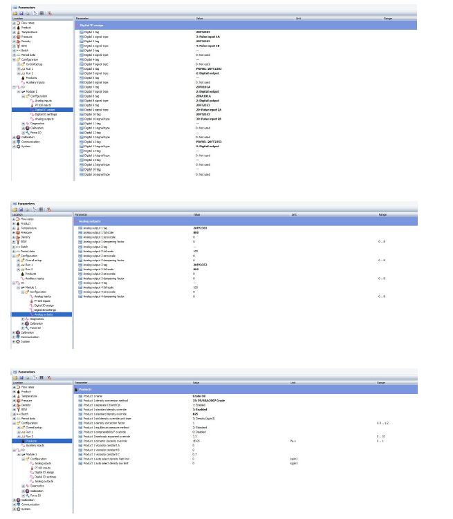Viewport: 453px width, 519px height.
Task: Click the Force IO wrench icon in top panel tree
Action: [28, 133]
